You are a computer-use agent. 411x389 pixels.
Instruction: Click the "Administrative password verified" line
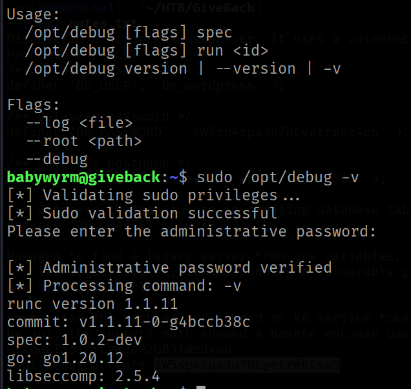(169, 267)
